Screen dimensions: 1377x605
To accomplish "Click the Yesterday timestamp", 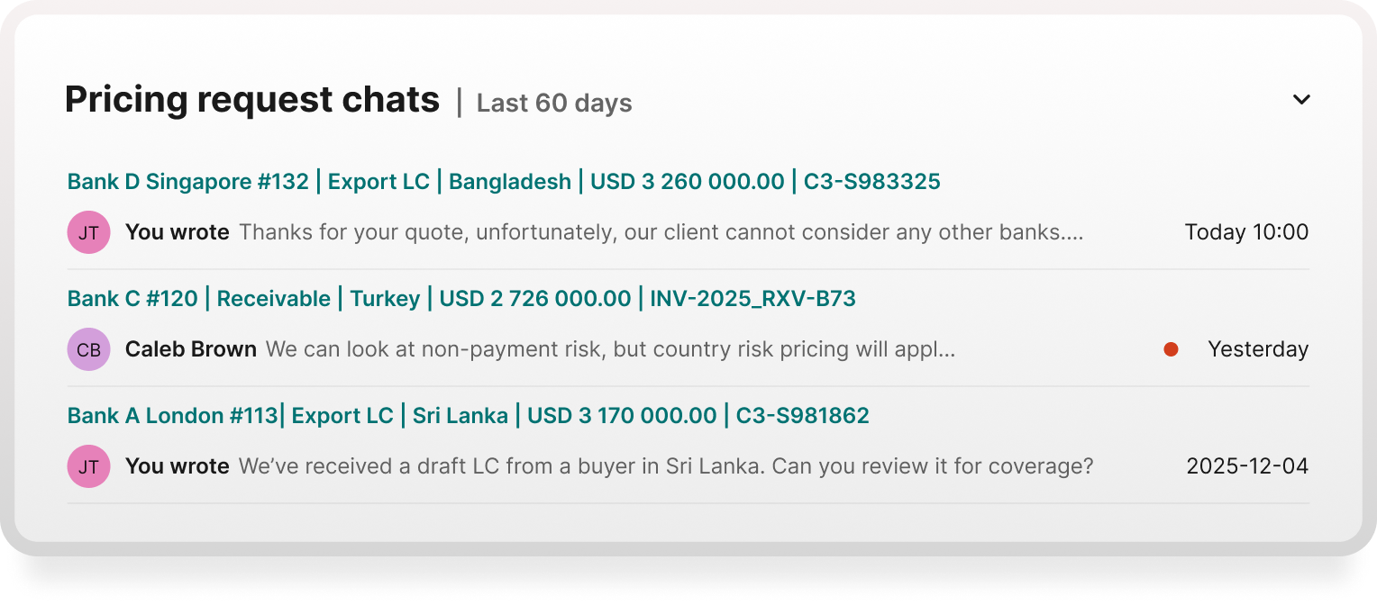I will (1257, 349).
